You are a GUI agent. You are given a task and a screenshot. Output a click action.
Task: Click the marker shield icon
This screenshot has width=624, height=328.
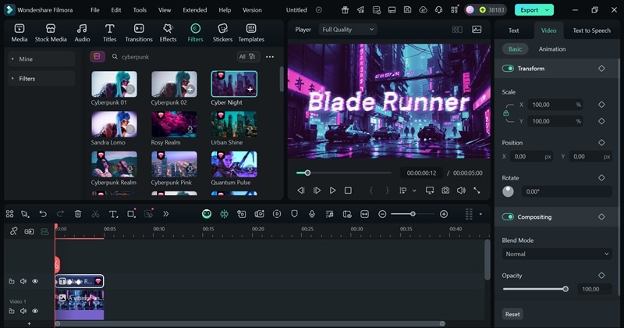click(294, 214)
